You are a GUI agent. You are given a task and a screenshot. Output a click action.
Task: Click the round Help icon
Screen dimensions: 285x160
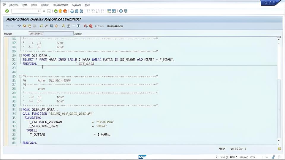pos(121,11)
